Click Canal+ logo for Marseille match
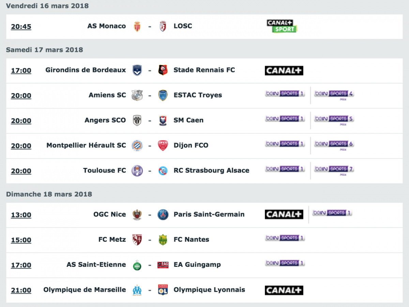The image size is (409, 307). pos(284,290)
